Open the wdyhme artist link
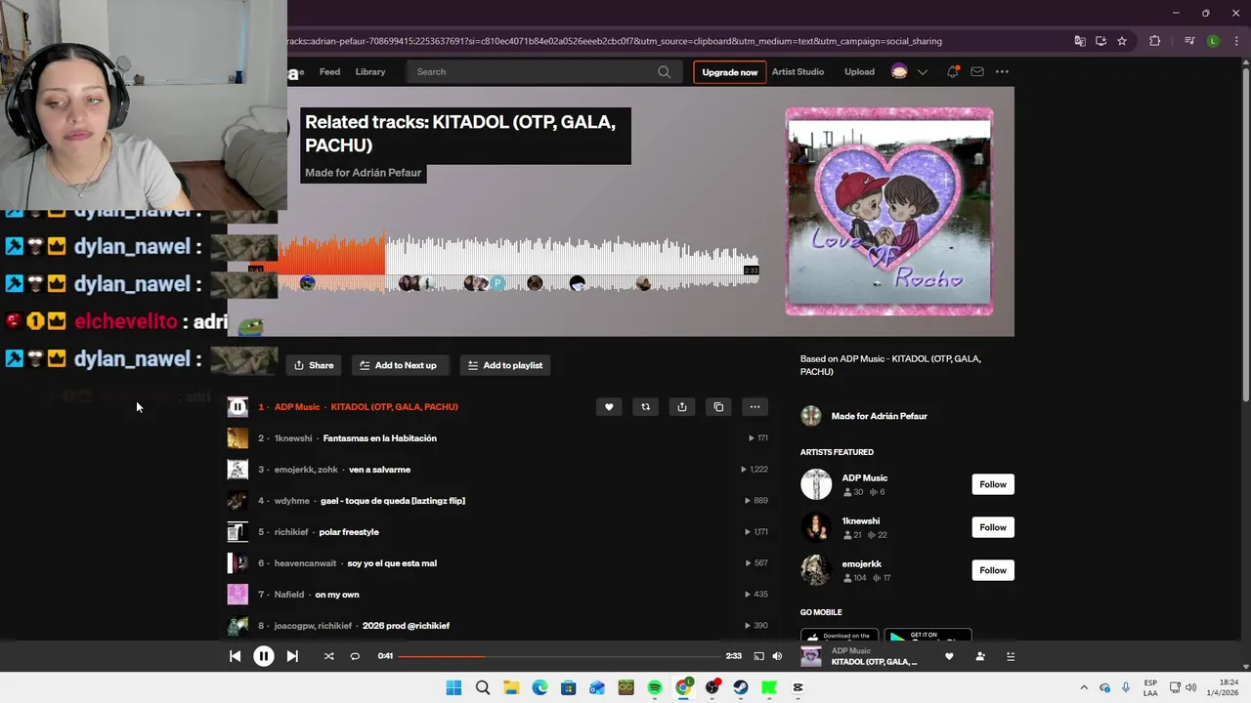1251x703 pixels. [291, 501]
